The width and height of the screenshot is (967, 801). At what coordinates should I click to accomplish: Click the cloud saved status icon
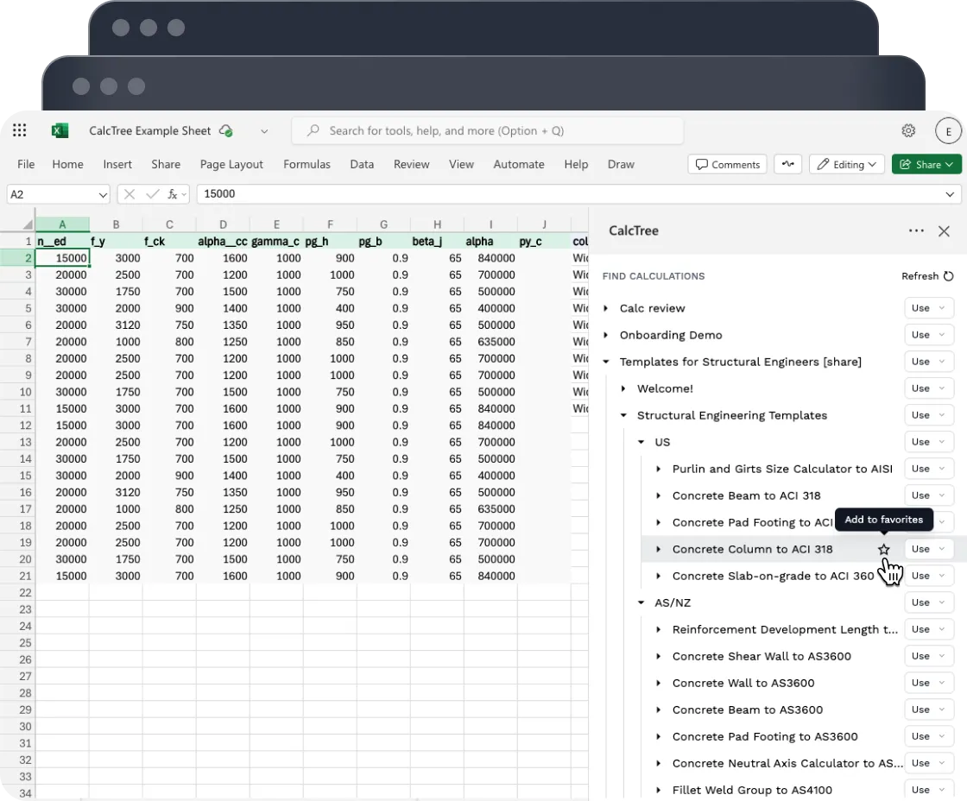226,130
